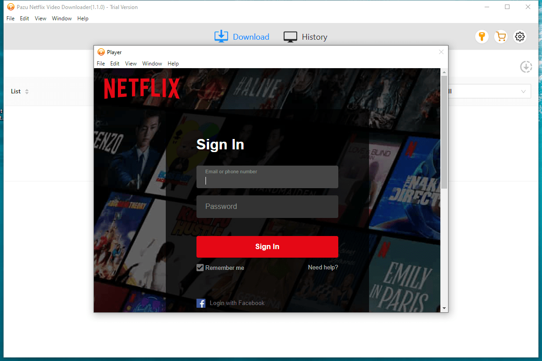Click the Netflix logo

coord(142,88)
